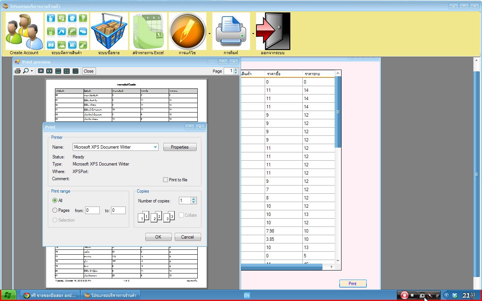
Task: Show hidden tray icons arrow
Action: (446, 295)
